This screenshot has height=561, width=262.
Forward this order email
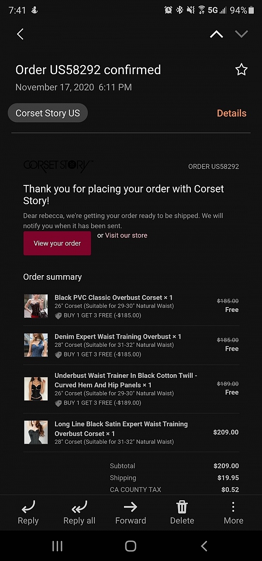tap(131, 513)
